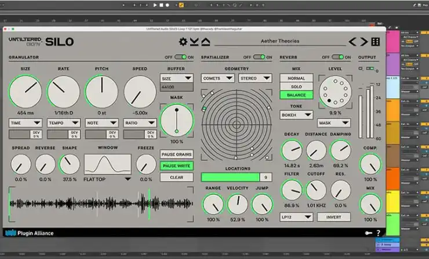The image size is (429, 259).
Task: Click the Granulator Size knob
Action: [x=26, y=92]
